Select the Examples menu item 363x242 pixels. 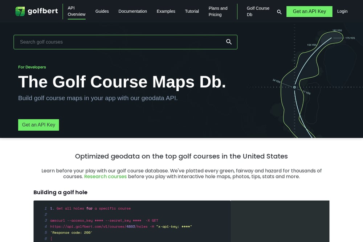(x=166, y=11)
